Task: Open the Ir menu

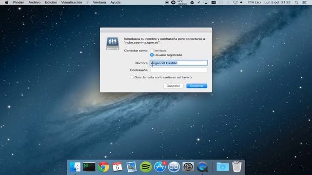Action: 87,2
